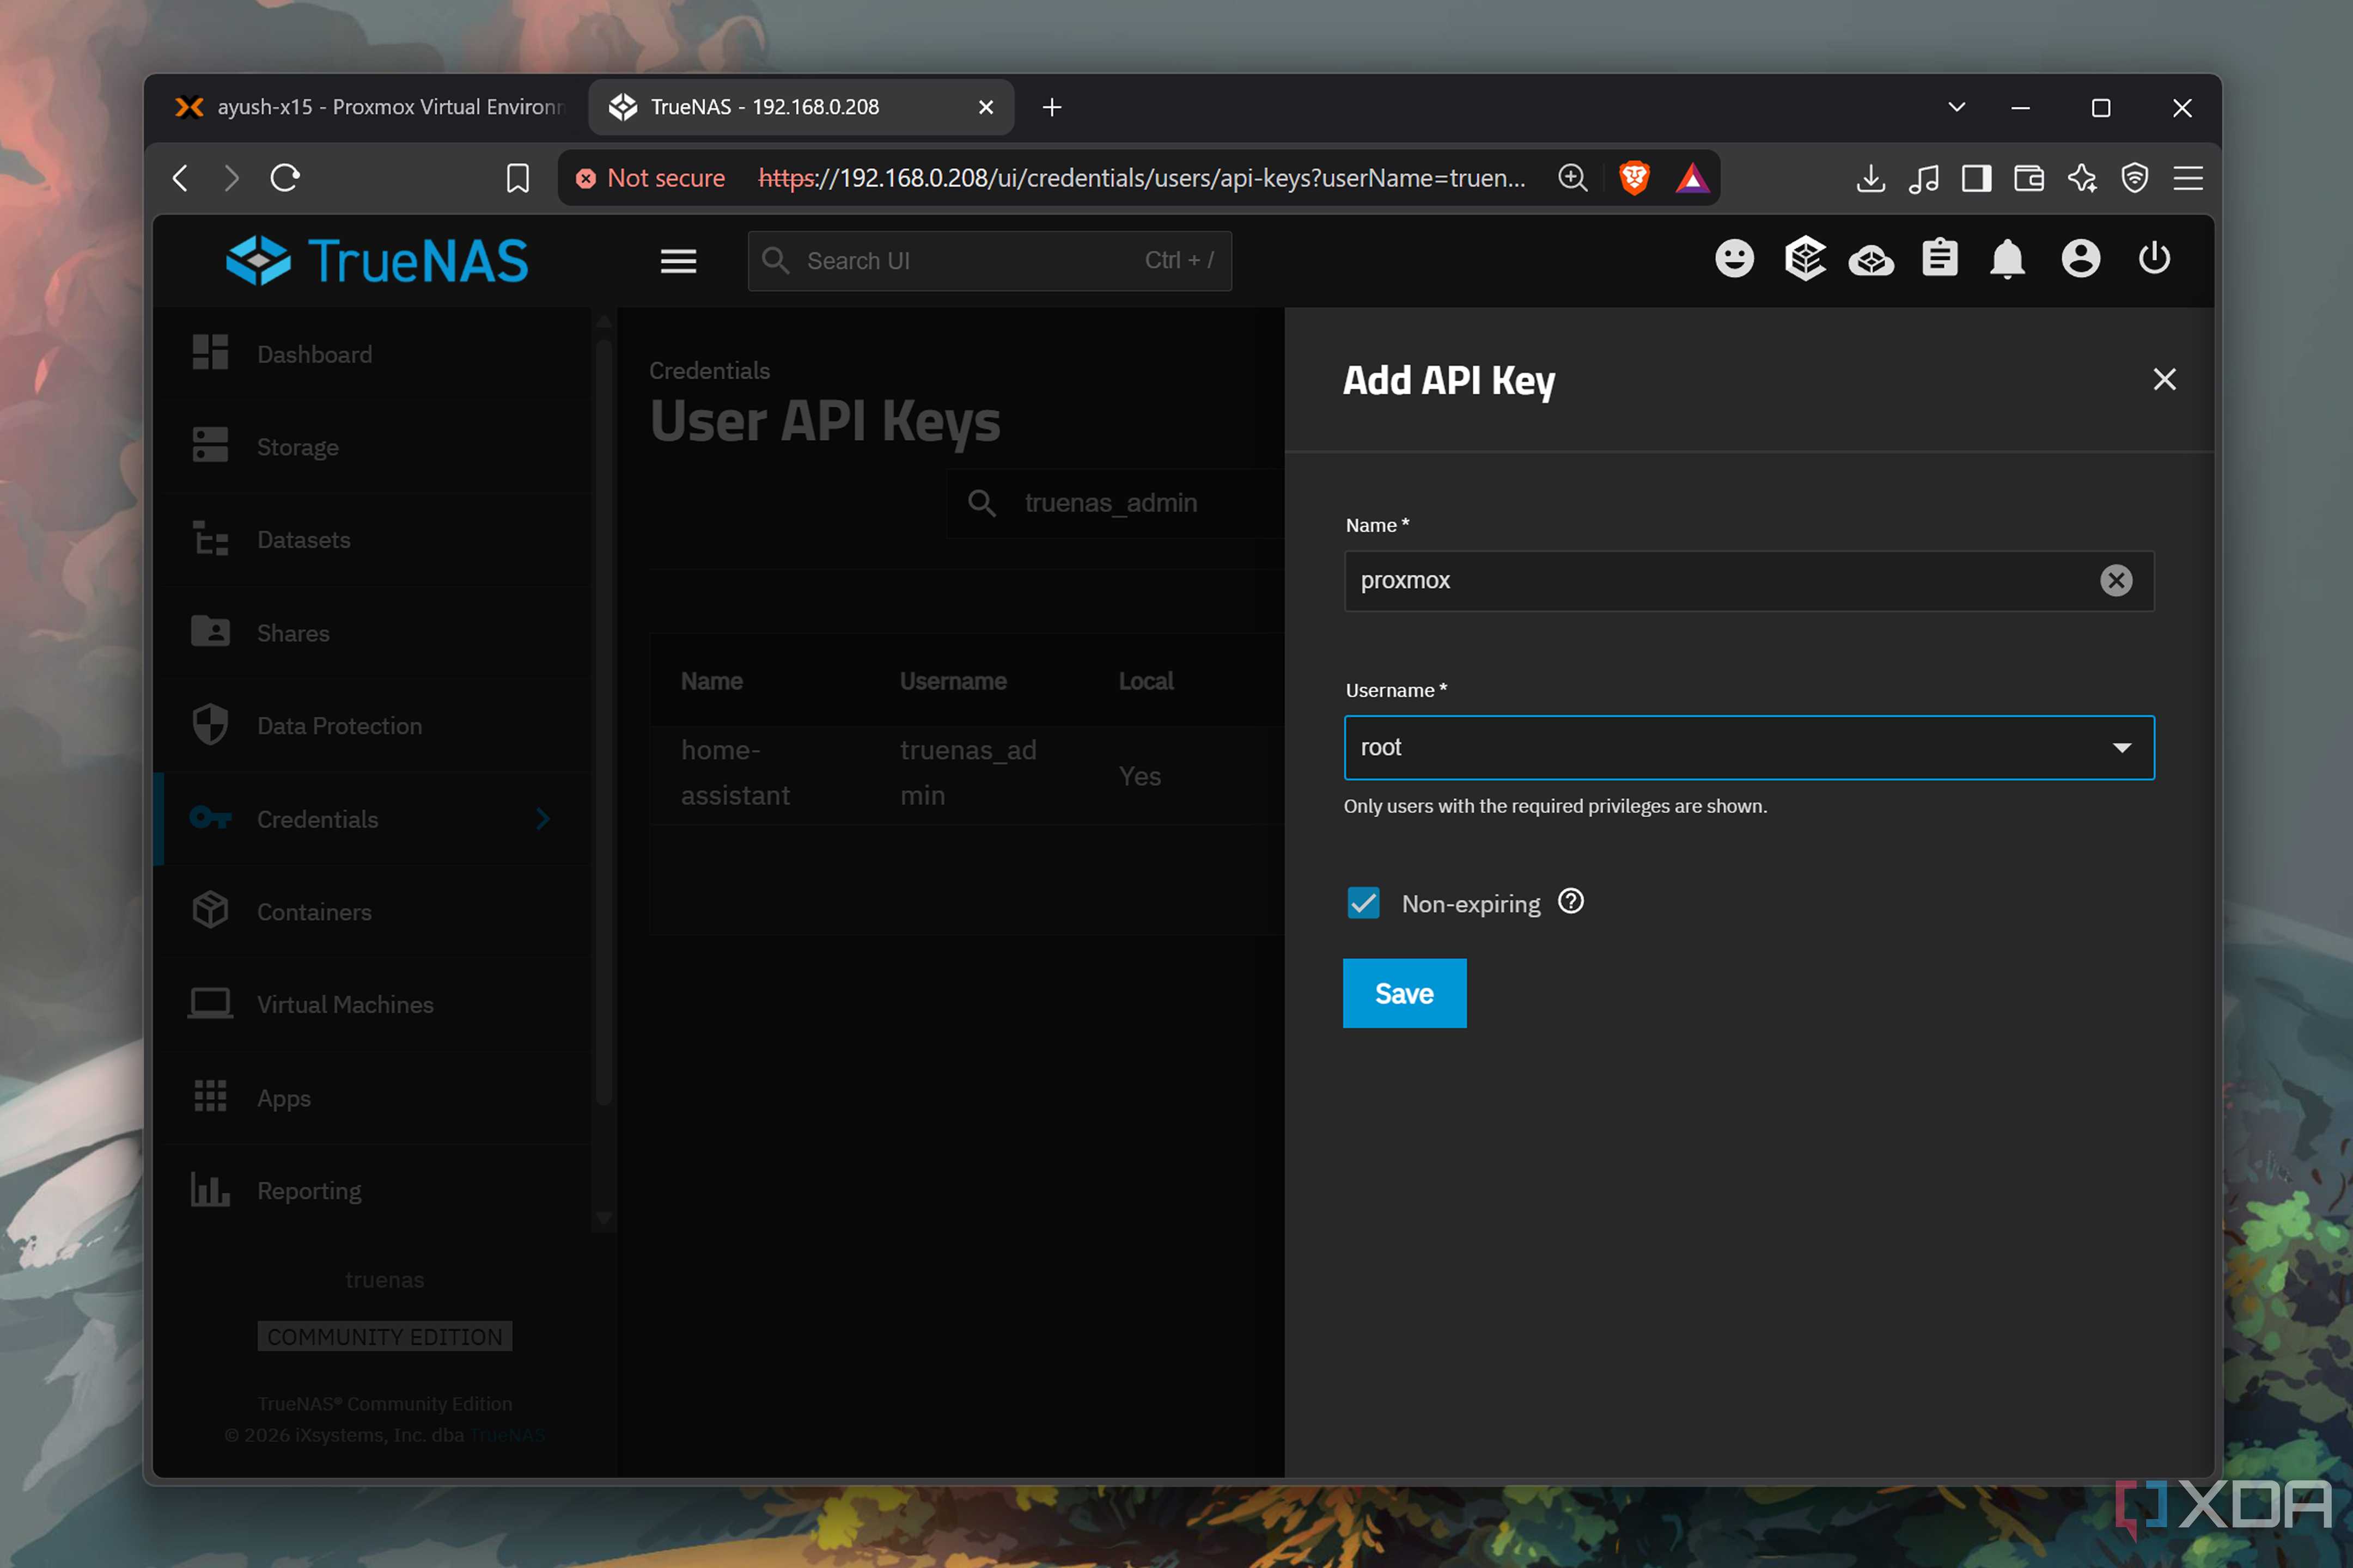Open Brave VPN shield icon
This screenshot has width=2353, height=1568.
[2134, 178]
